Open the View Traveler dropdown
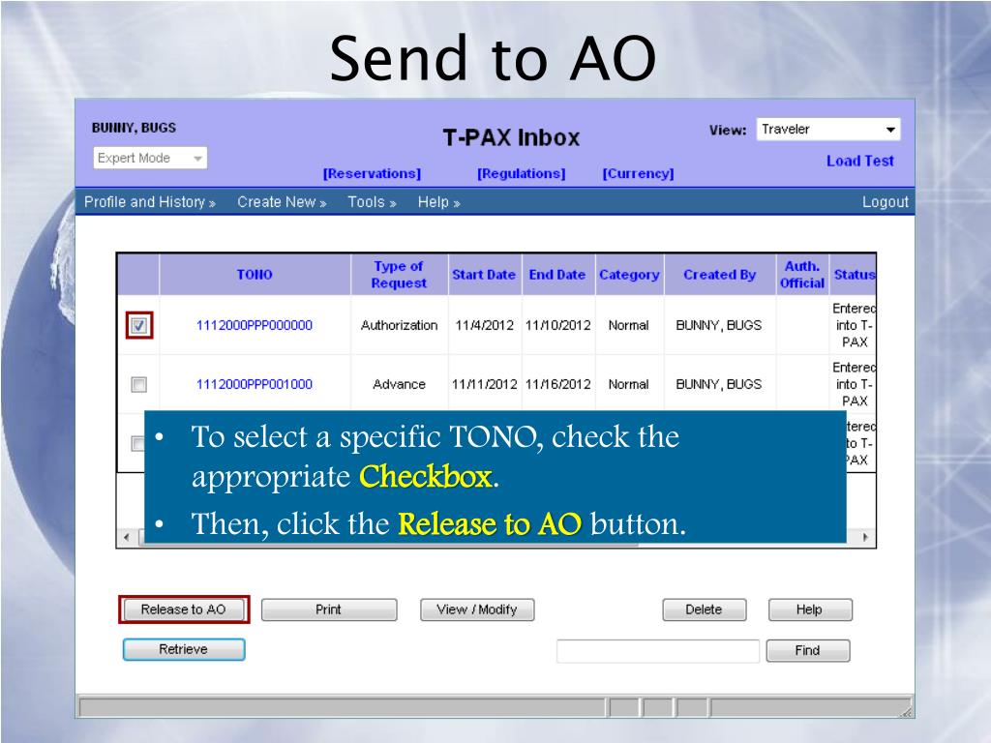This screenshot has height=743, width=991. (x=828, y=130)
